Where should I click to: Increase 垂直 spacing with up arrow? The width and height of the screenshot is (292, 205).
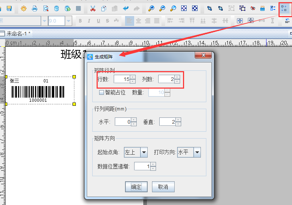point(178,120)
